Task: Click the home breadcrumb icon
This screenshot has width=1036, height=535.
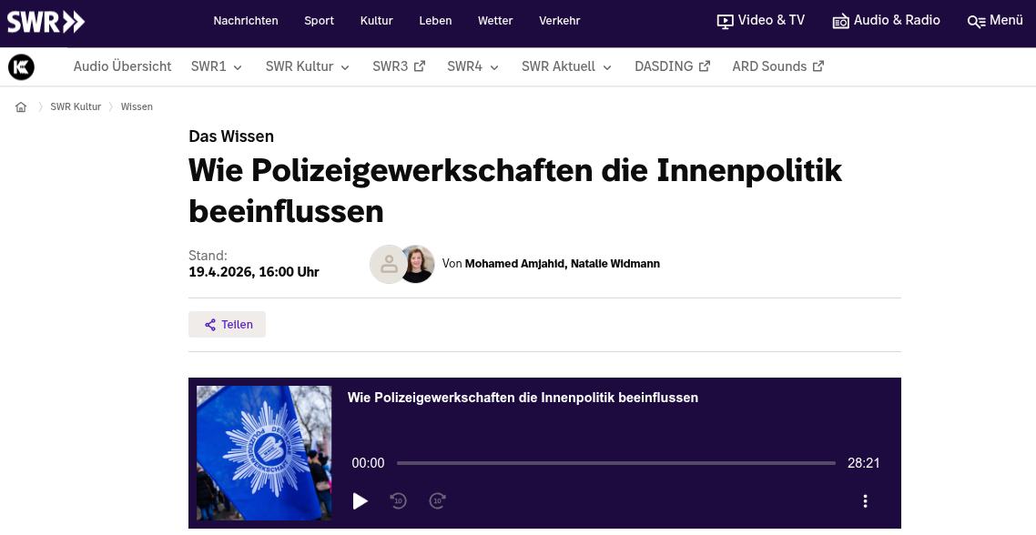Action: 21,107
